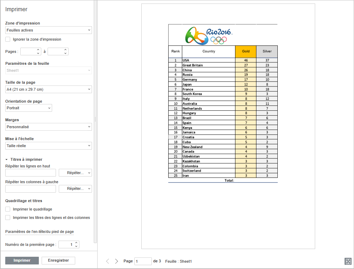
Task: Go to the next preview page arrow
Action: pos(116,261)
